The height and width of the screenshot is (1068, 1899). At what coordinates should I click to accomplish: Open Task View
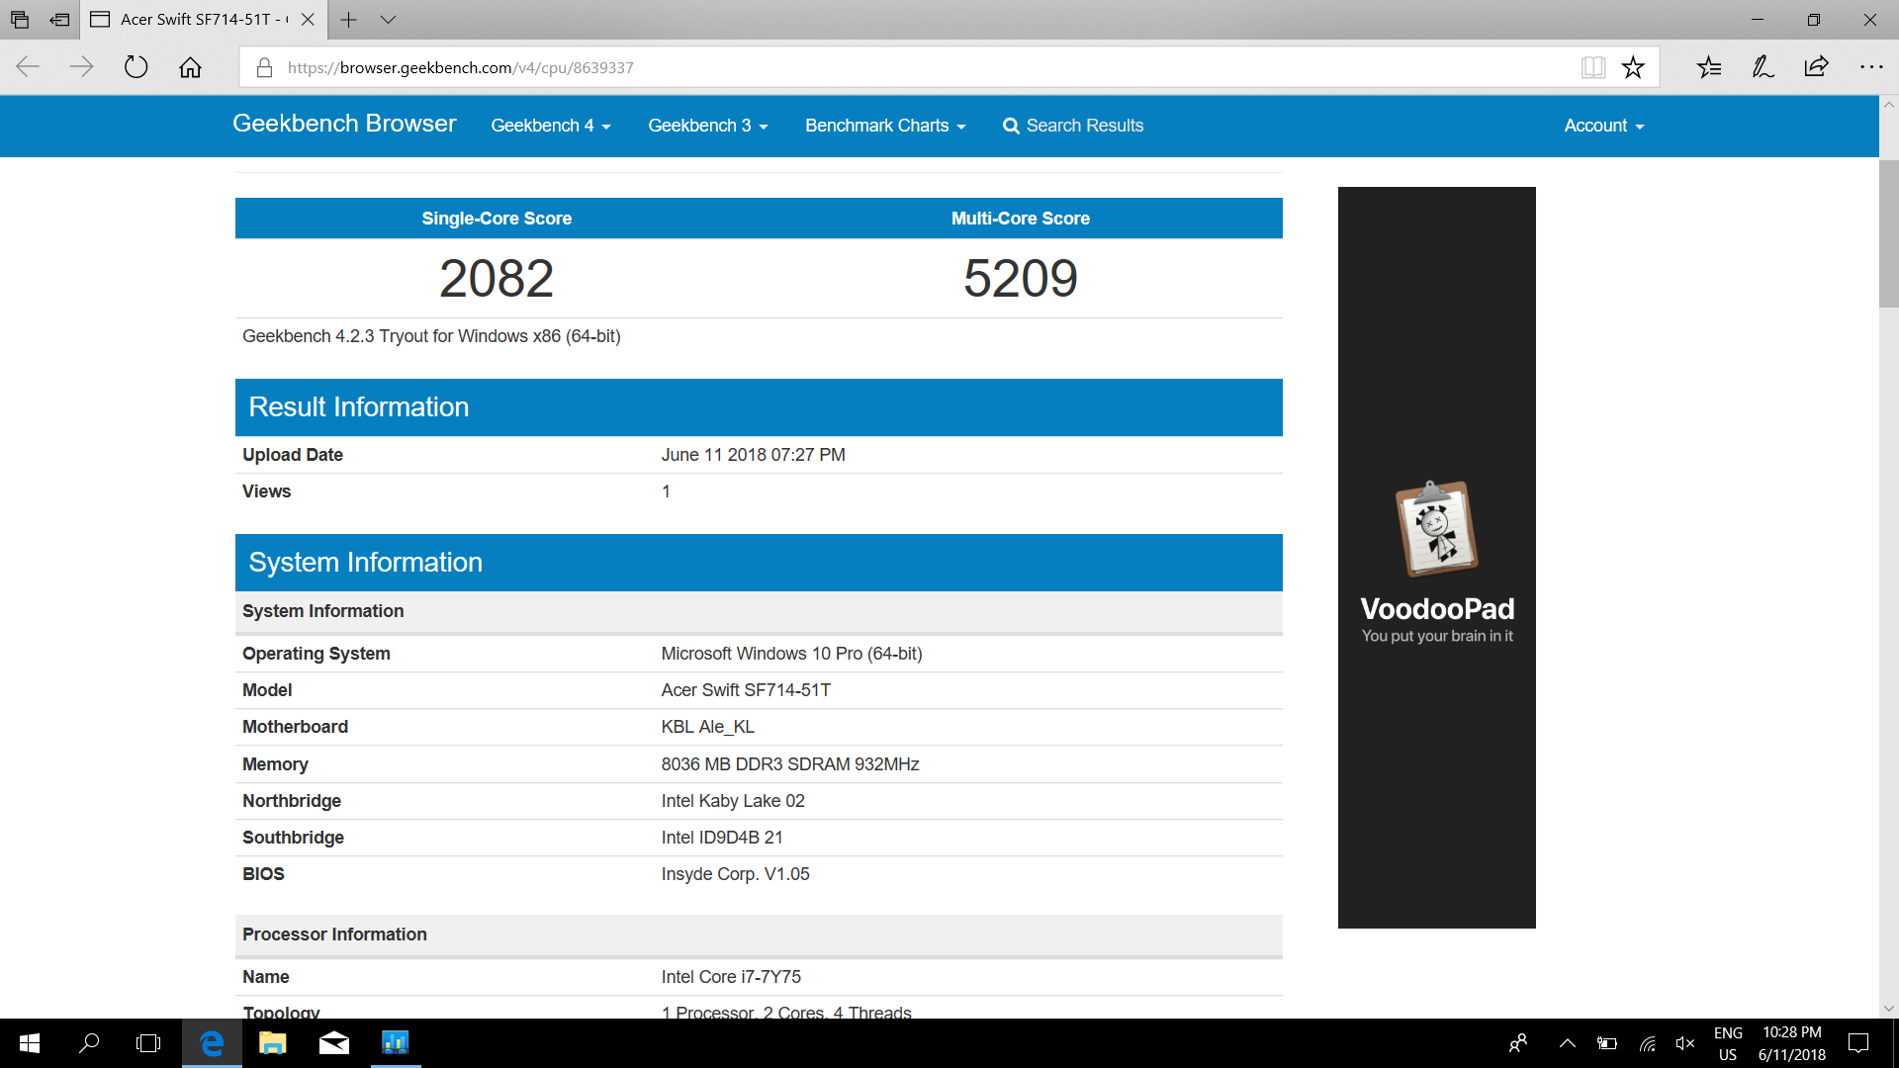[148, 1043]
